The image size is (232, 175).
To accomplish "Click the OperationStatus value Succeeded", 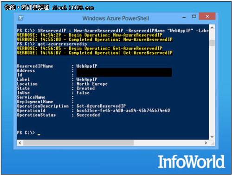I will point(88,115).
